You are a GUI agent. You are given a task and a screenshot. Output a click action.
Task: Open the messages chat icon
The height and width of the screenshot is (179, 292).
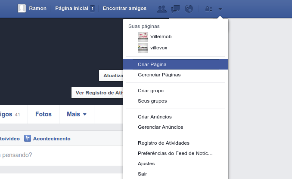click(175, 9)
